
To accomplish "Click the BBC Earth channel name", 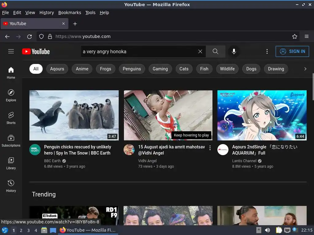I will (x=52, y=161).
